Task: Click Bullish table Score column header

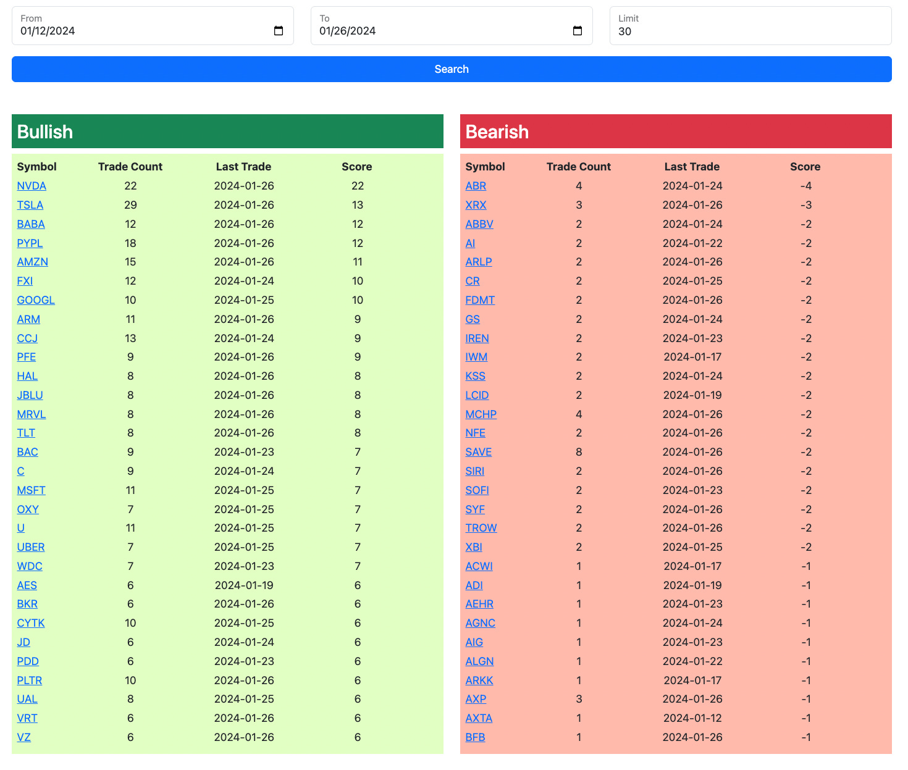Action: point(357,167)
